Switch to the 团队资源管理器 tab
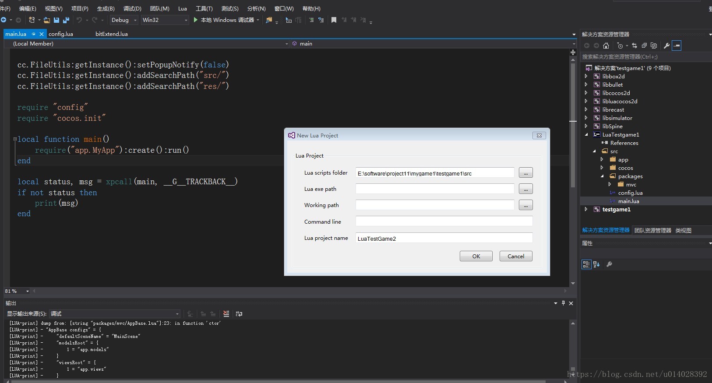 pyautogui.click(x=652, y=230)
